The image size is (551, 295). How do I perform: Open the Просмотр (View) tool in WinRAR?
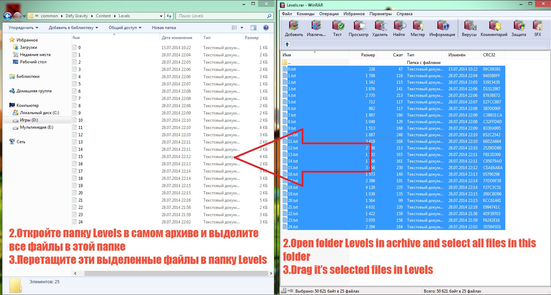pos(358,28)
